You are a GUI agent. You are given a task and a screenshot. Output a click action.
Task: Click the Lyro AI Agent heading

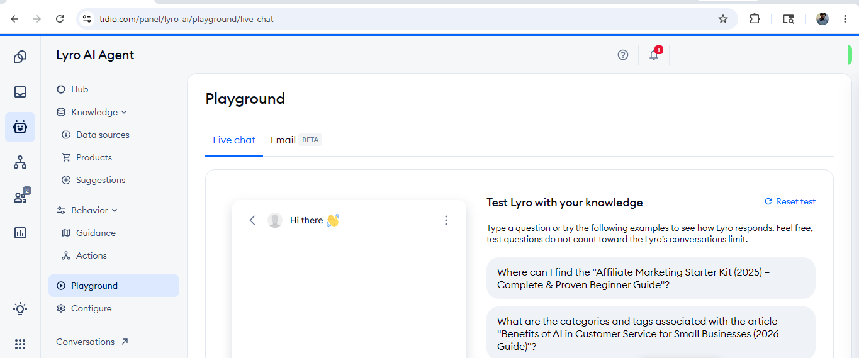pyautogui.click(x=95, y=55)
